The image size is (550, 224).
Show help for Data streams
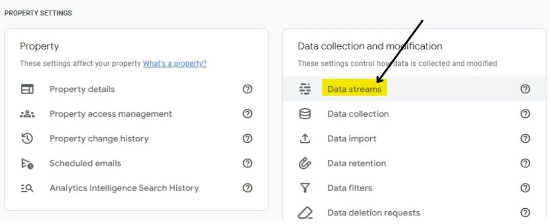pos(525,89)
